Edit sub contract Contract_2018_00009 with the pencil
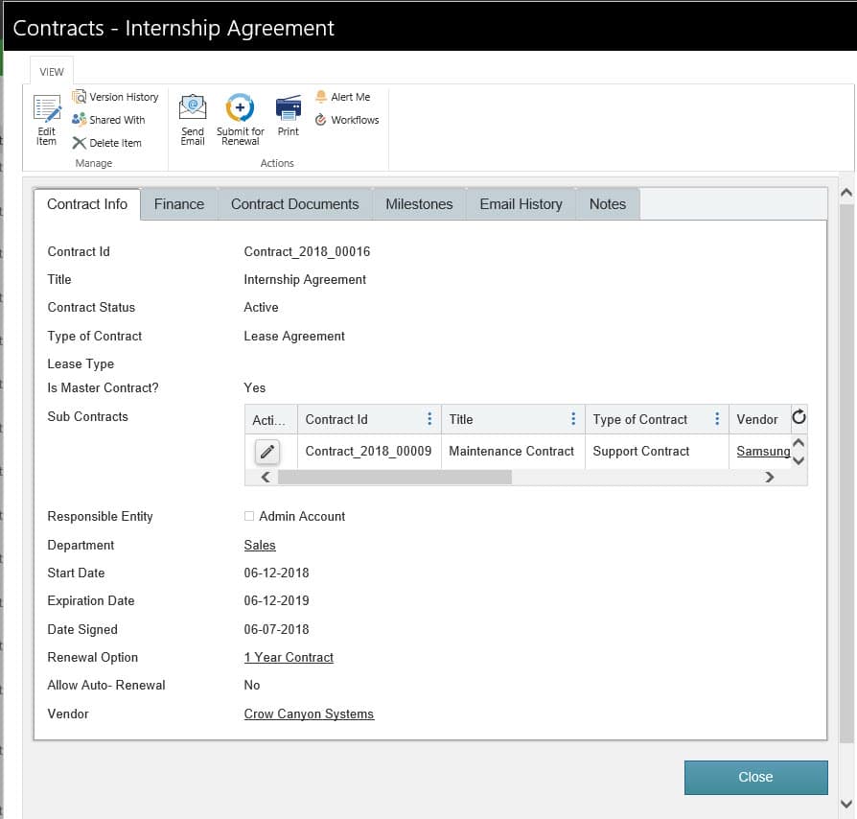This screenshot has width=857, height=819. (x=267, y=452)
